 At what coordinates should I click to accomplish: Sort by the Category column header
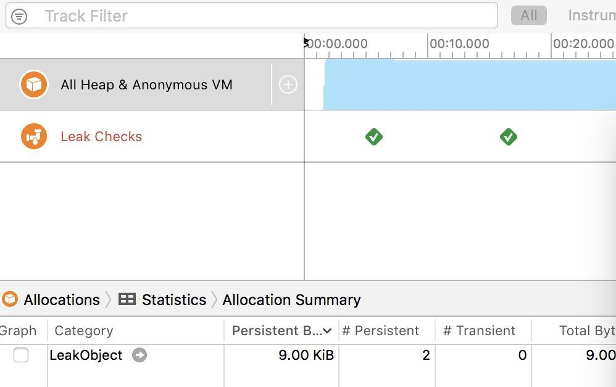click(84, 331)
